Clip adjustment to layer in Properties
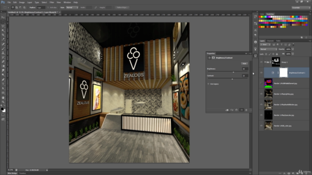Screen dimensions: 312x175 point(227,110)
